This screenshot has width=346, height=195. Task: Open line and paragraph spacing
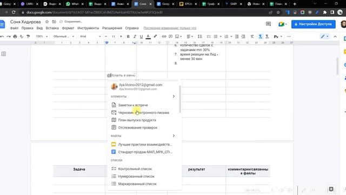pyautogui.click(x=199, y=36)
